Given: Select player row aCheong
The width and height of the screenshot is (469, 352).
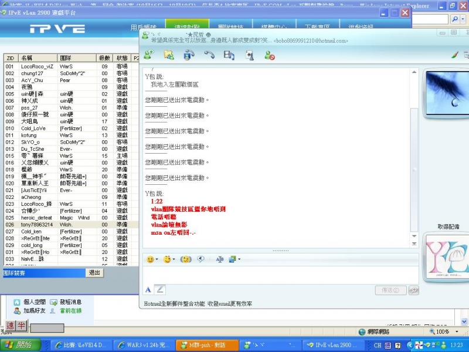Looking at the screenshot, I should [71, 197].
